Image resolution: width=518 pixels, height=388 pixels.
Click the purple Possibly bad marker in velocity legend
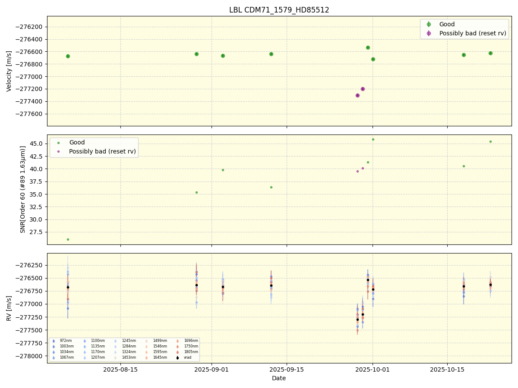point(429,33)
